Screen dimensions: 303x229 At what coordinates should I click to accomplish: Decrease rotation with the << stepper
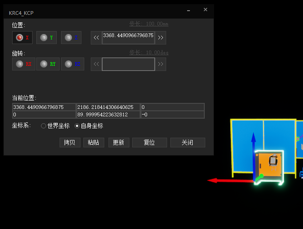pyautogui.click(x=96, y=64)
